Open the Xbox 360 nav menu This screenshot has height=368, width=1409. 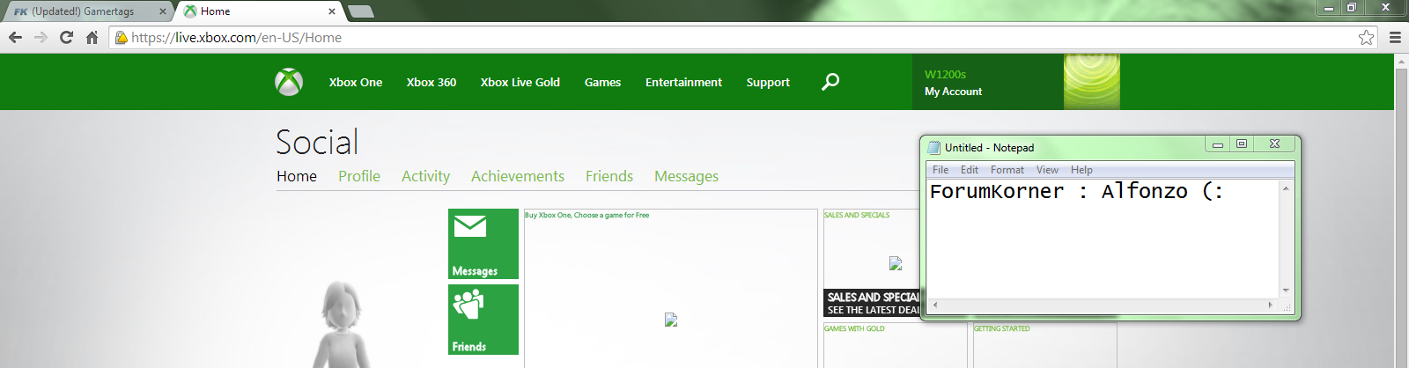pos(432,82)
